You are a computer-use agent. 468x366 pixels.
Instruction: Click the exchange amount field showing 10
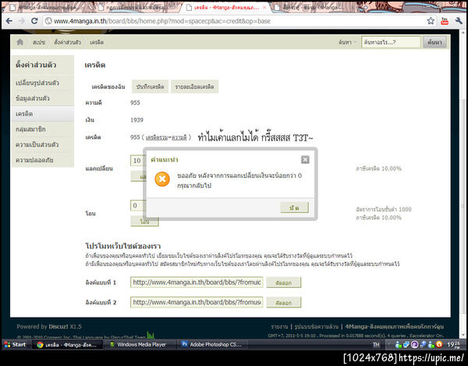(137, 161)
